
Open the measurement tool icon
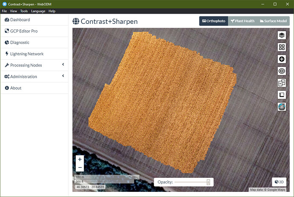point(282,95)
